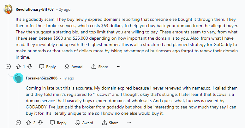Open more options on Revolutionary-Bit707's comment

[x=119, y=67]
